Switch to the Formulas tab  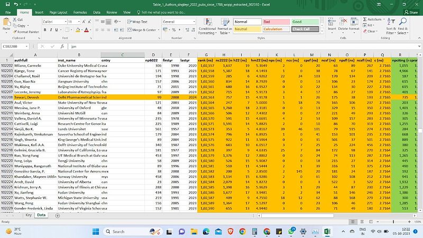80,12
